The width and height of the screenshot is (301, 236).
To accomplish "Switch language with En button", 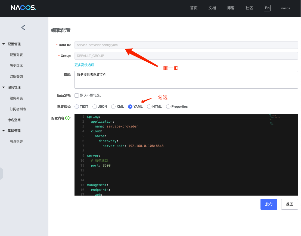I will (x=267, y=8).
